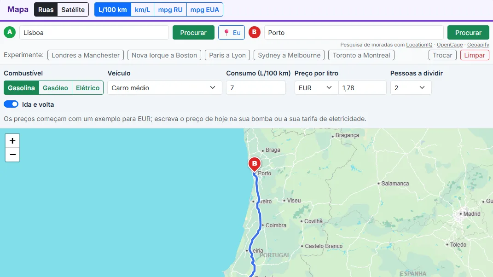Switch map to Satélite view
The image size is (493, 277).
pyautogui.click(x=73, y=9)
